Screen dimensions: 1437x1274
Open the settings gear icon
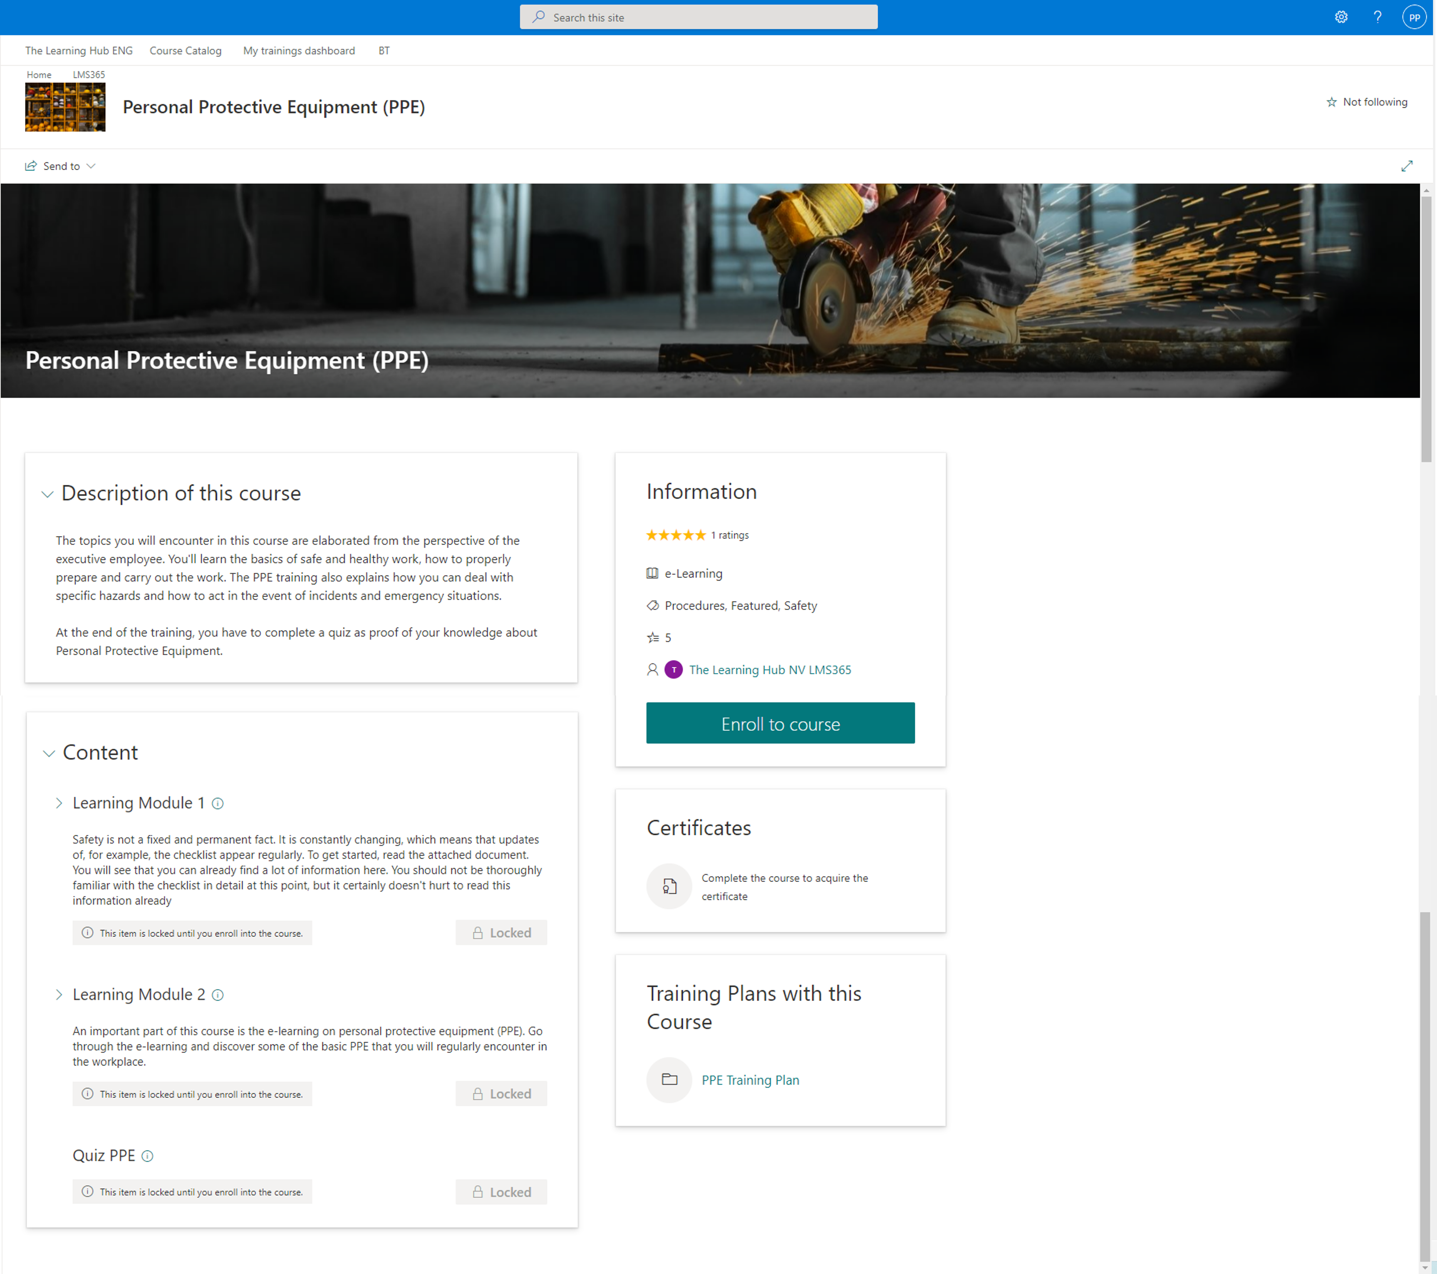1340,17
